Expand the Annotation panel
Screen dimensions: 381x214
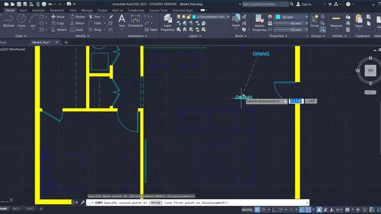point(138,36)
